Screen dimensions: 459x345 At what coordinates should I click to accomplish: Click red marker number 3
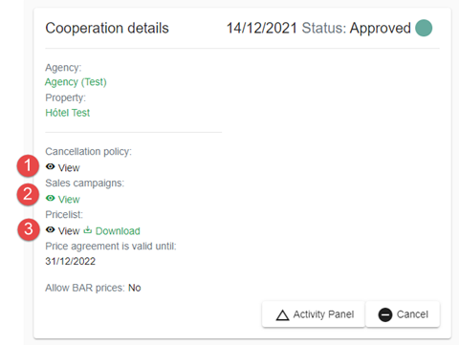coord(29,229)
